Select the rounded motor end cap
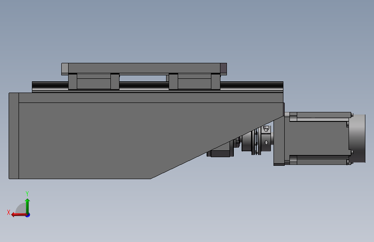 point(357,139)
